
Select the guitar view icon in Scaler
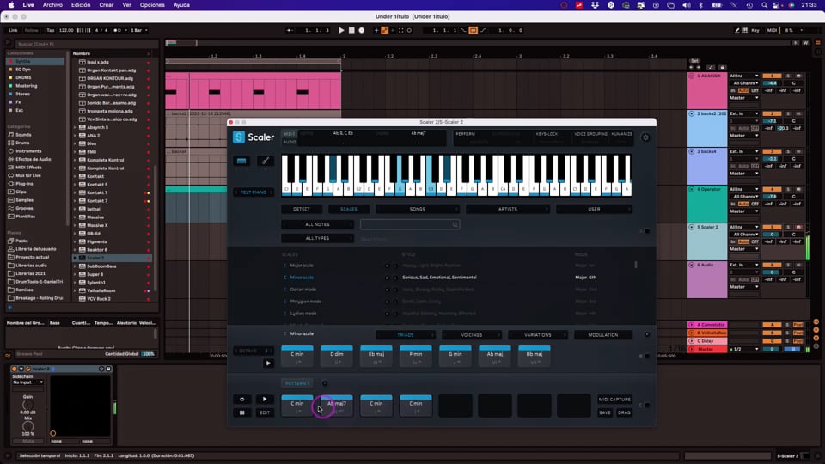pos(266,161)
